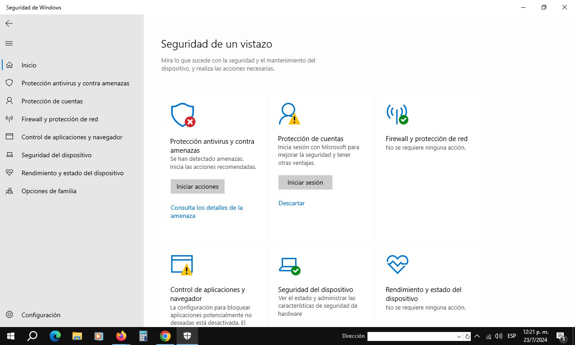The height and width of the screenshot is (345, 575).
Task: Click the refresh button beside the address bar
Action: point(468,336)
